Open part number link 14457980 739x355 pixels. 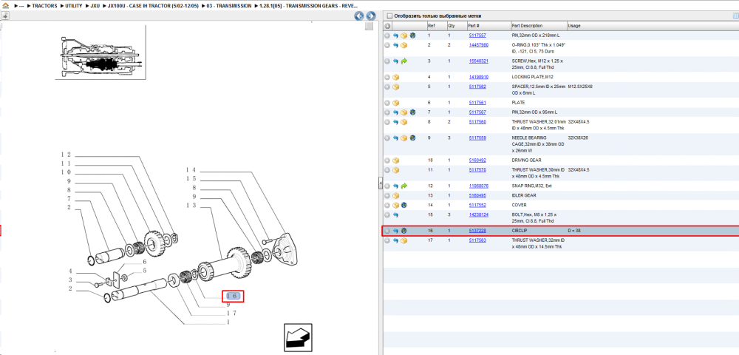pos(478,45)
